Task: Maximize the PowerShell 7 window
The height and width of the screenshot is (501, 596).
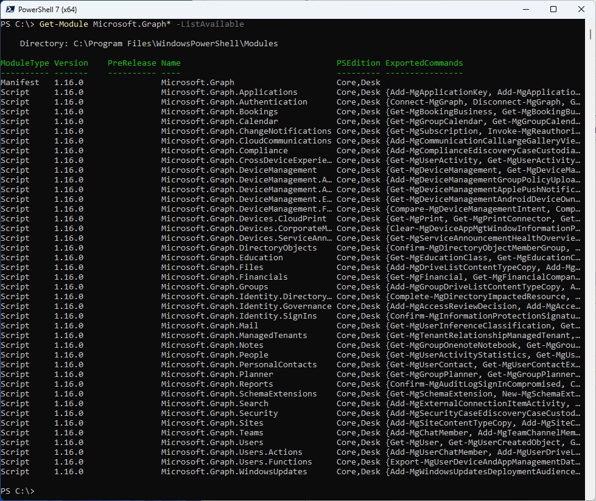Action: tap(553, 9)
